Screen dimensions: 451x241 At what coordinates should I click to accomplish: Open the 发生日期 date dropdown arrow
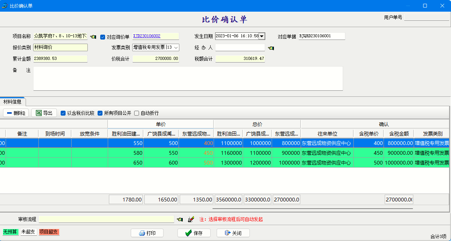(x=262, y=37)
